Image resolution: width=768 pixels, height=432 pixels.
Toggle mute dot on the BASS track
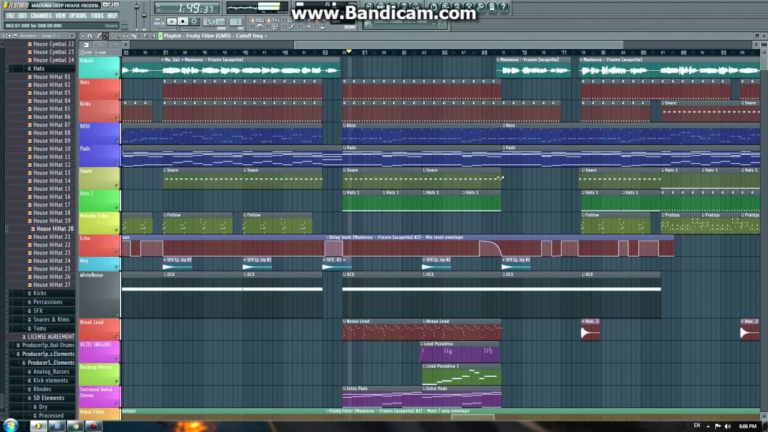coord(116,142)
